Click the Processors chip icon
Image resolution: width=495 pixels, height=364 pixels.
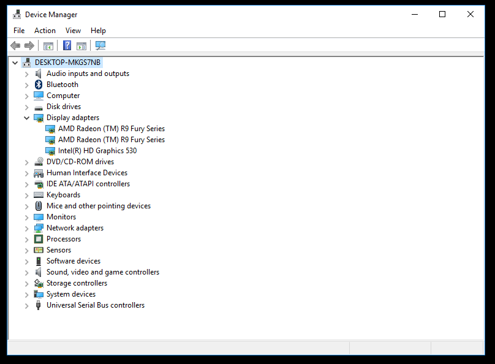39,239
